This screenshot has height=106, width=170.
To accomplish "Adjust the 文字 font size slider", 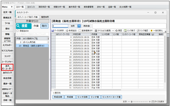I will 139,102.
